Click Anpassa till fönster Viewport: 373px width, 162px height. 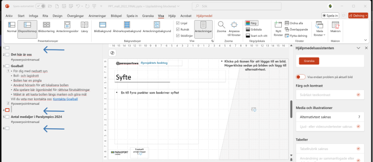point(234,29)
